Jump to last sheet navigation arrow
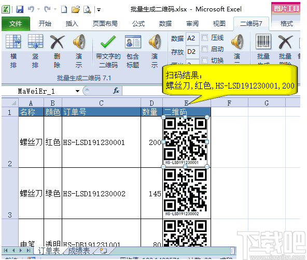 tap(29, 251)
